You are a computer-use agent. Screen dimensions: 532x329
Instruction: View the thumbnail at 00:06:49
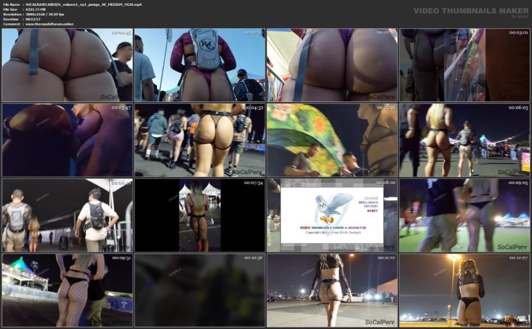click(x=67, y=215)
